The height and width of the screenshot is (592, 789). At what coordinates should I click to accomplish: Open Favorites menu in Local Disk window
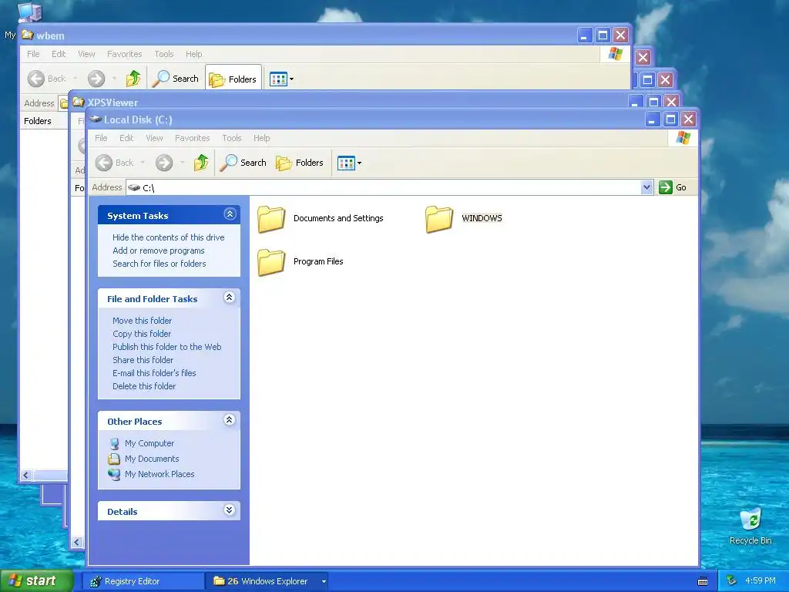[192, 138]
